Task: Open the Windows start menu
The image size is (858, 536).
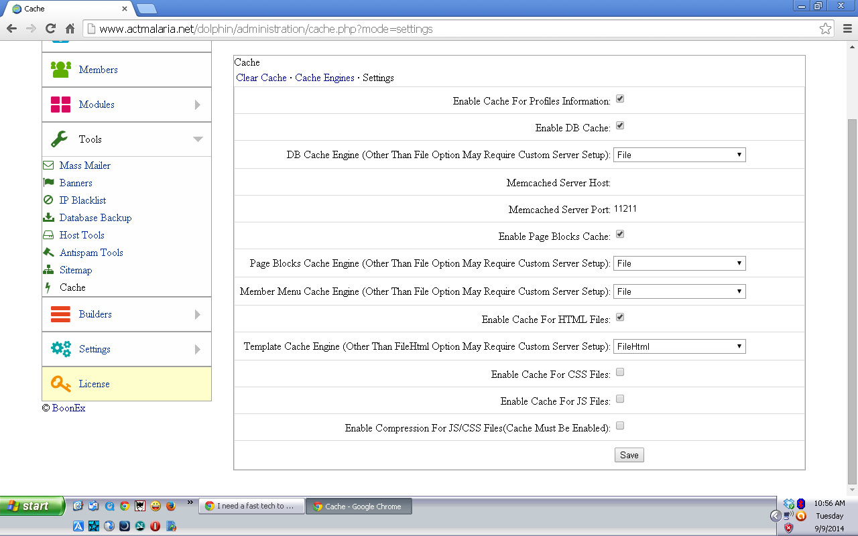Action: coord(32,506)
